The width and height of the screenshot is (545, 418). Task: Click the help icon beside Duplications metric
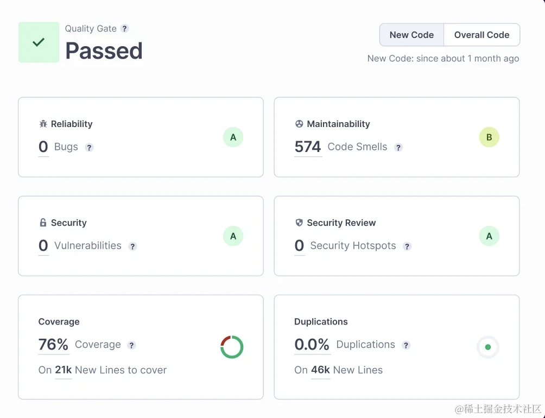[406, 345]
